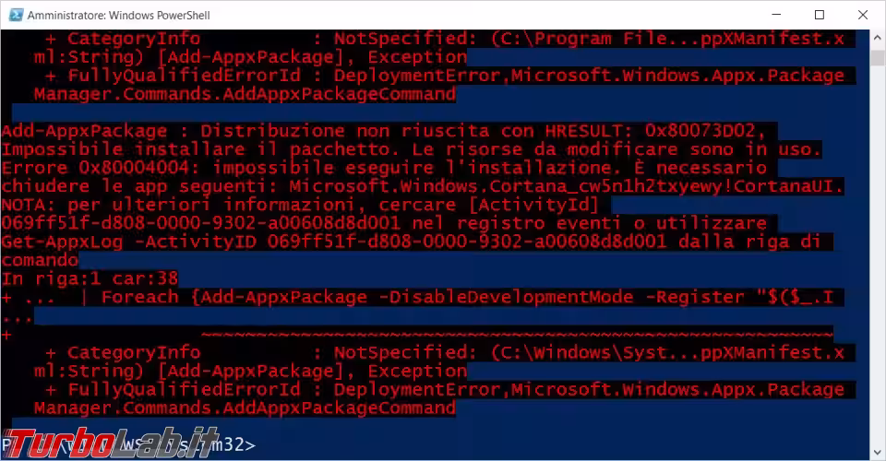Minimize the PowerShell window
This screenshot has width=886, height=461.
pos(776,15)
